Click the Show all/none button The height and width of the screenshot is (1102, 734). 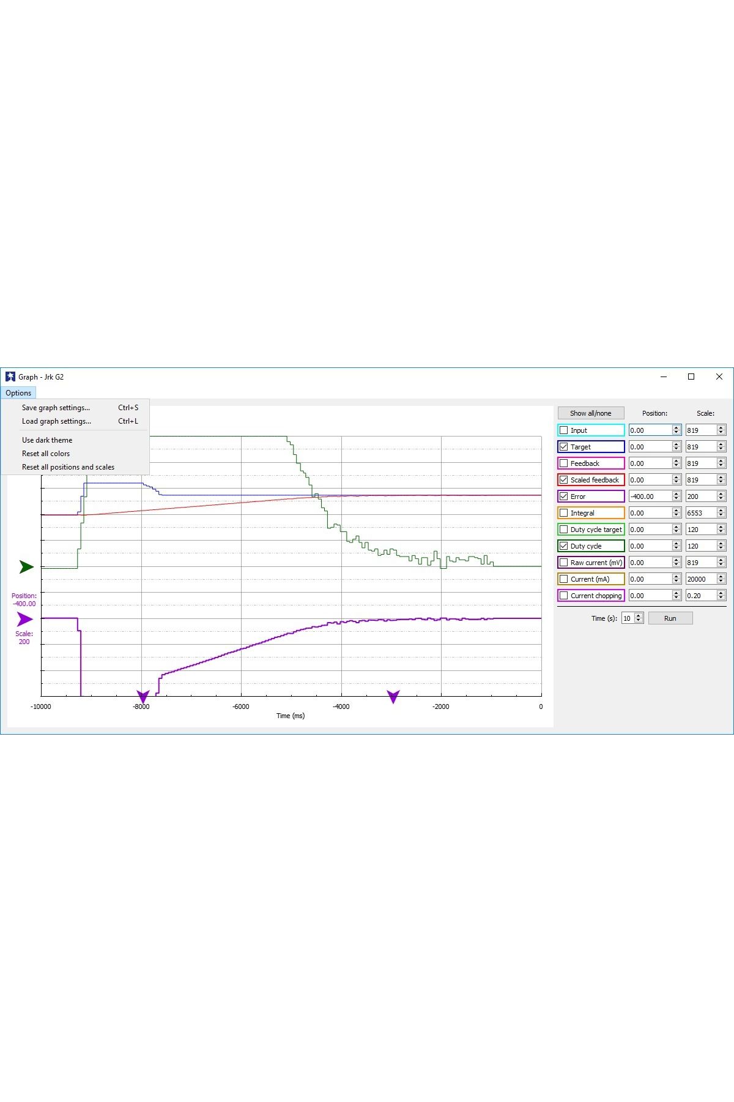(591, 413)
